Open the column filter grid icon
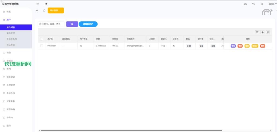The height and width of the screenshot is (132, 277). (x=257, y=32)
